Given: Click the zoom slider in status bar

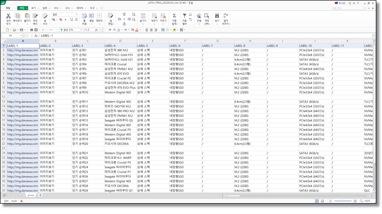Looking at the screenshot, I should [x=343, y=201].
